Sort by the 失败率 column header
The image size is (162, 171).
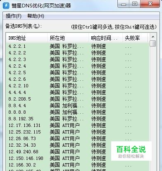point(135,38)
